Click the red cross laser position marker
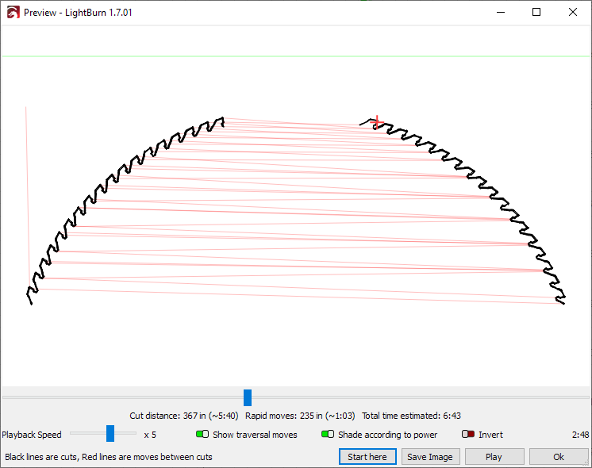This screenshot has width=592, height=468. coord(377,121)
